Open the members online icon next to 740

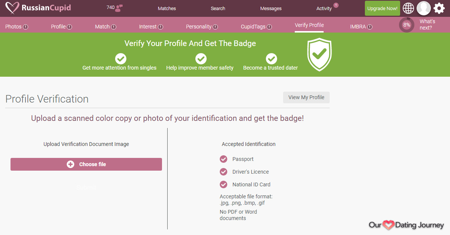click(120, 8)
